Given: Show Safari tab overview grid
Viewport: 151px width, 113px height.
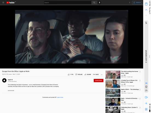Looking at the screenshot, I should pos(146,109).
